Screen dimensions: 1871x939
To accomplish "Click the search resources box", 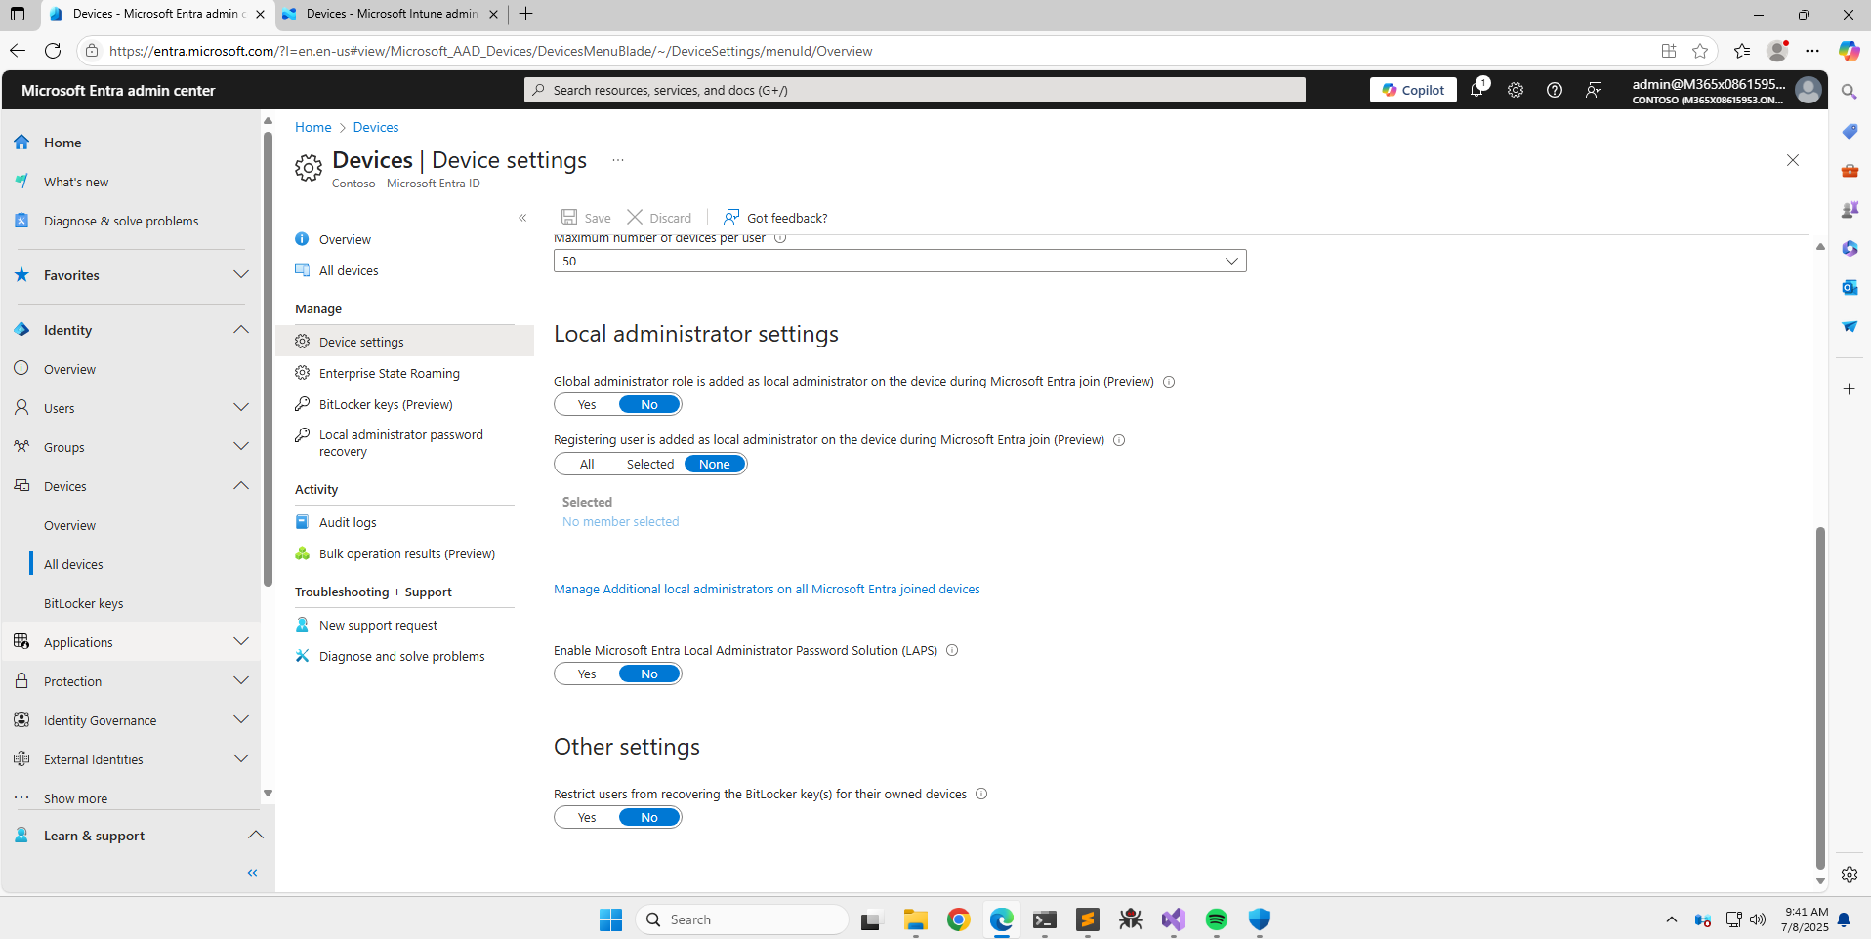I will pos(915,90).
